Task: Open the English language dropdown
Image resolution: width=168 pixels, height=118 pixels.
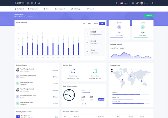Action: [x=125, y=3]
